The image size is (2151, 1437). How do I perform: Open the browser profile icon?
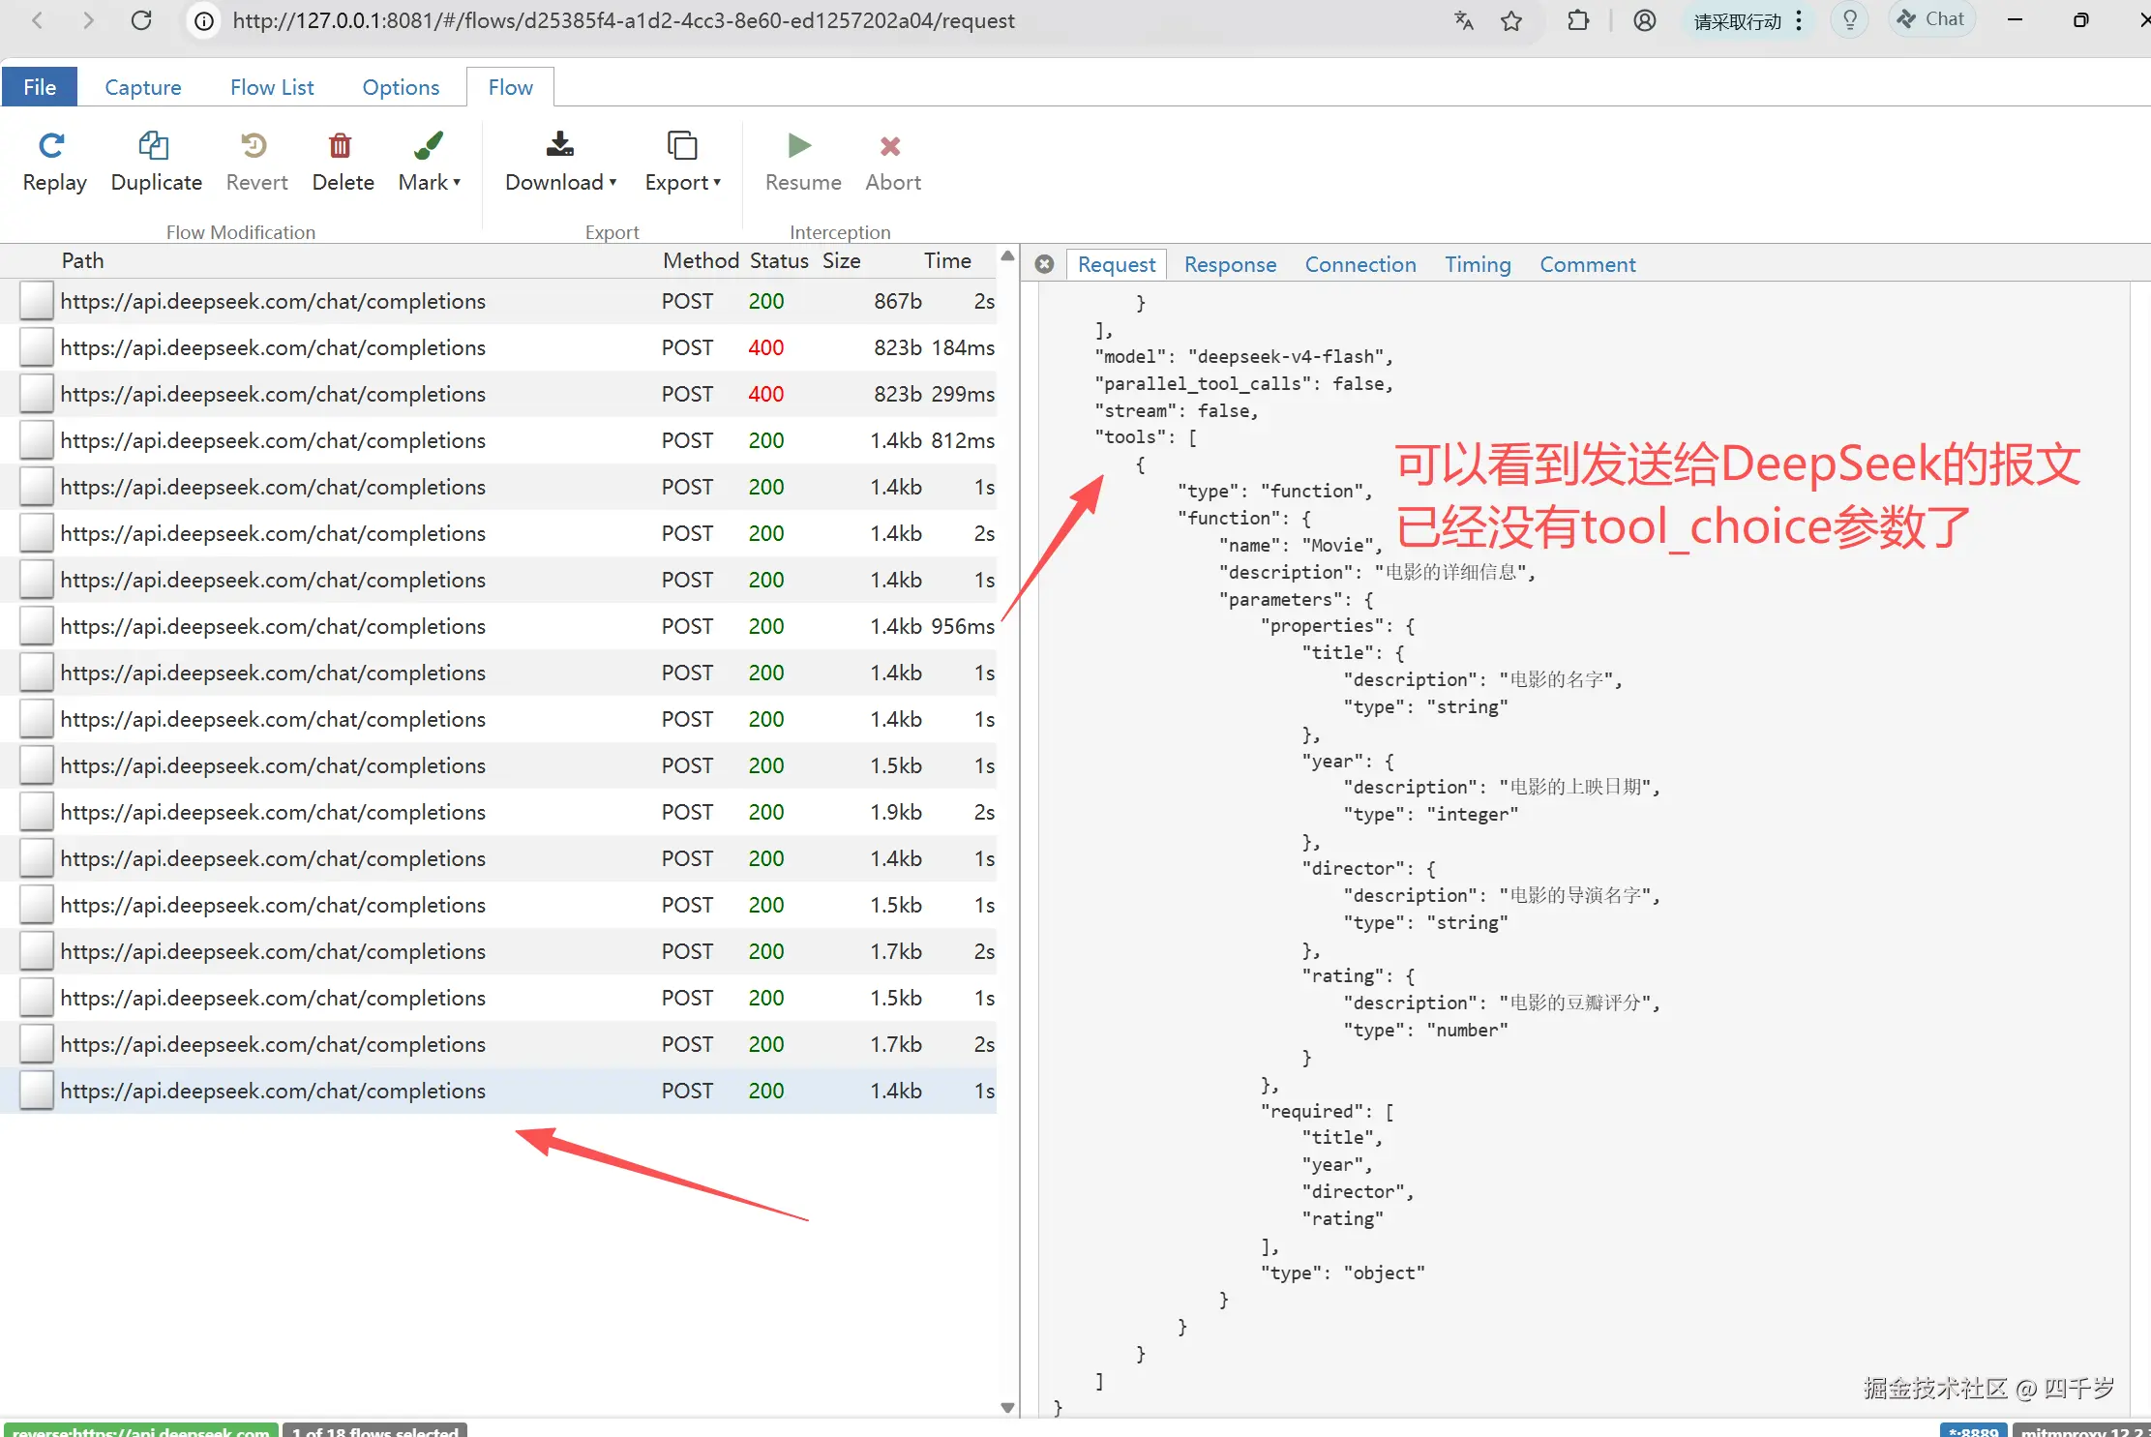(x=1644, y=20)
